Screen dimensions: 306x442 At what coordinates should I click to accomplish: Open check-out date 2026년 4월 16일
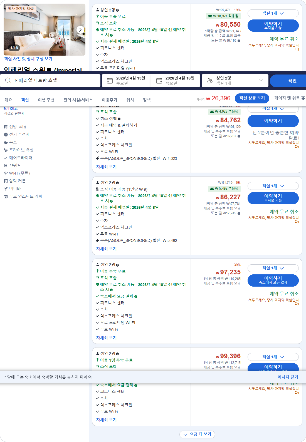176,81
